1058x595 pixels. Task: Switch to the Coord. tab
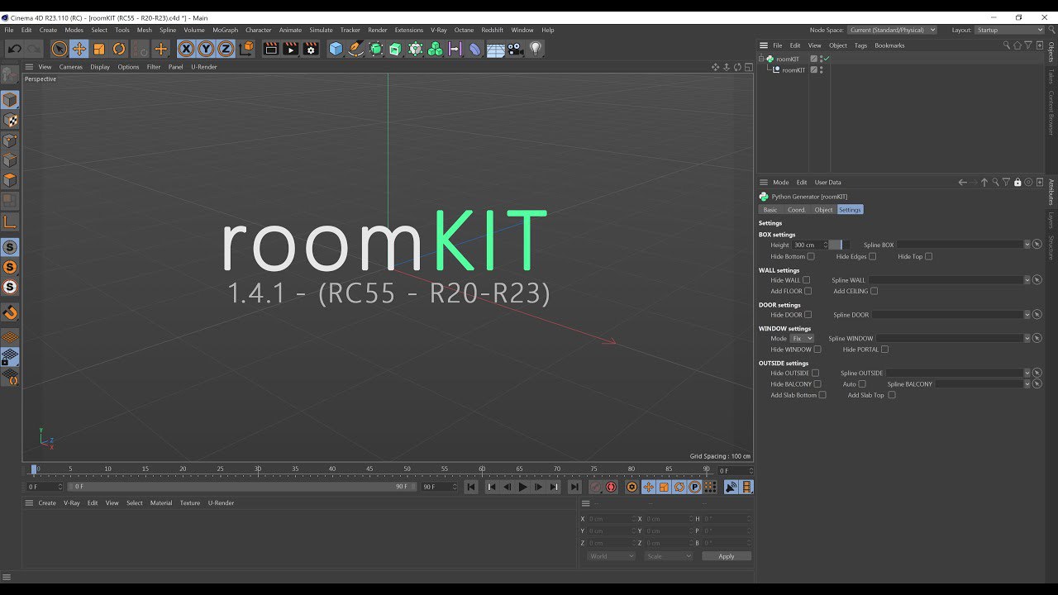(796, 210)
